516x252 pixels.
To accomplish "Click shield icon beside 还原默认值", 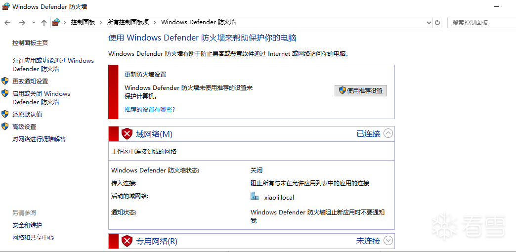I will tap(5, 114).
